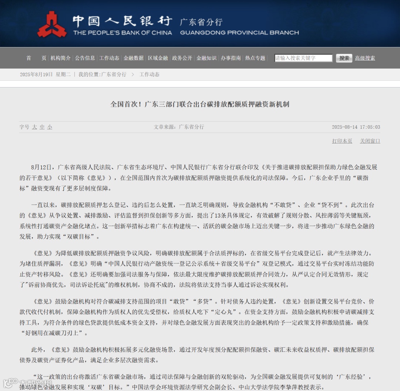The width and height of the screenshot is (400, 391).
Task: Open the 机构简介 menu item
Action: (x=60, y=58)
